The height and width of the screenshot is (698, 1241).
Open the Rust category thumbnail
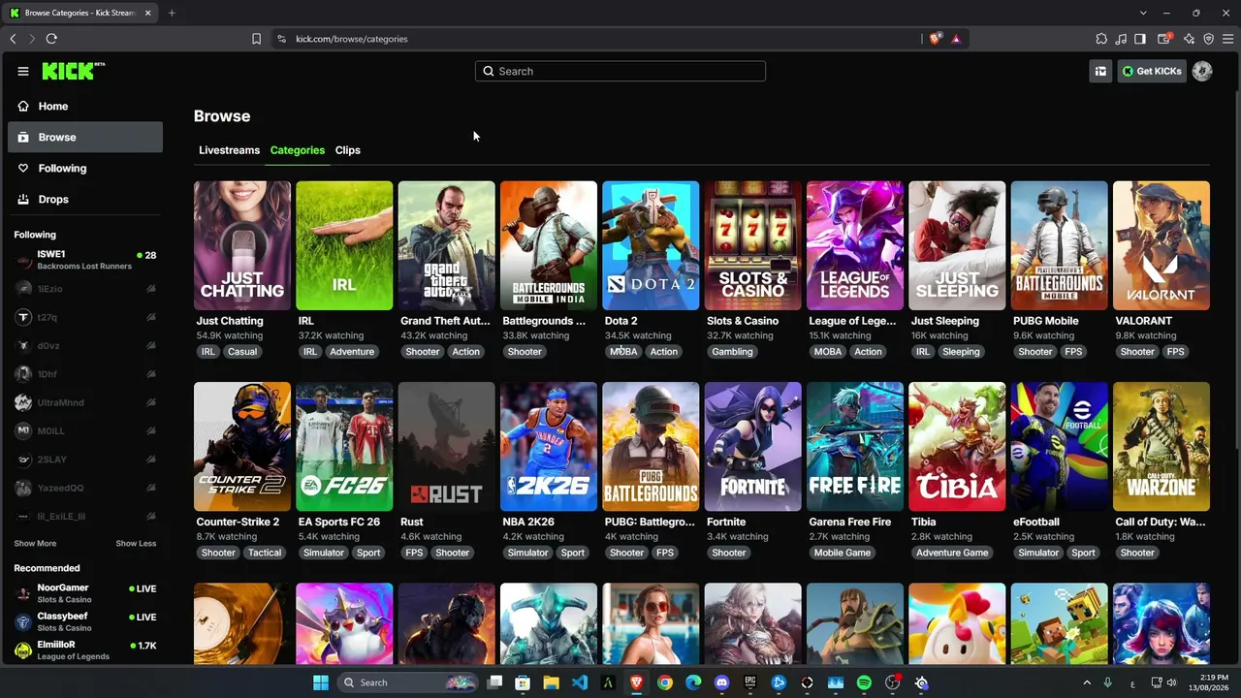[x=446, y=446]
